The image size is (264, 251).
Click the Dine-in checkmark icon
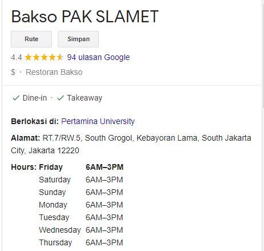(16, 98)
